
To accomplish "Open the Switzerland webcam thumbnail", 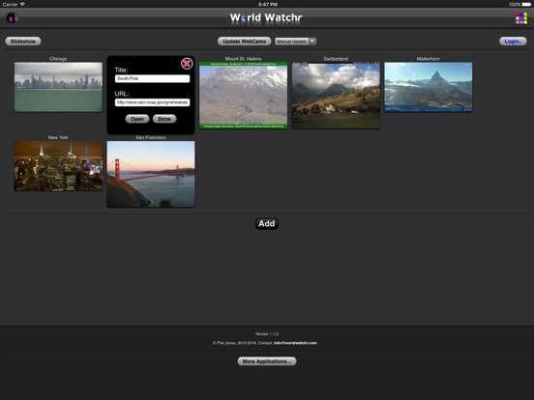I will coord(336,96).
